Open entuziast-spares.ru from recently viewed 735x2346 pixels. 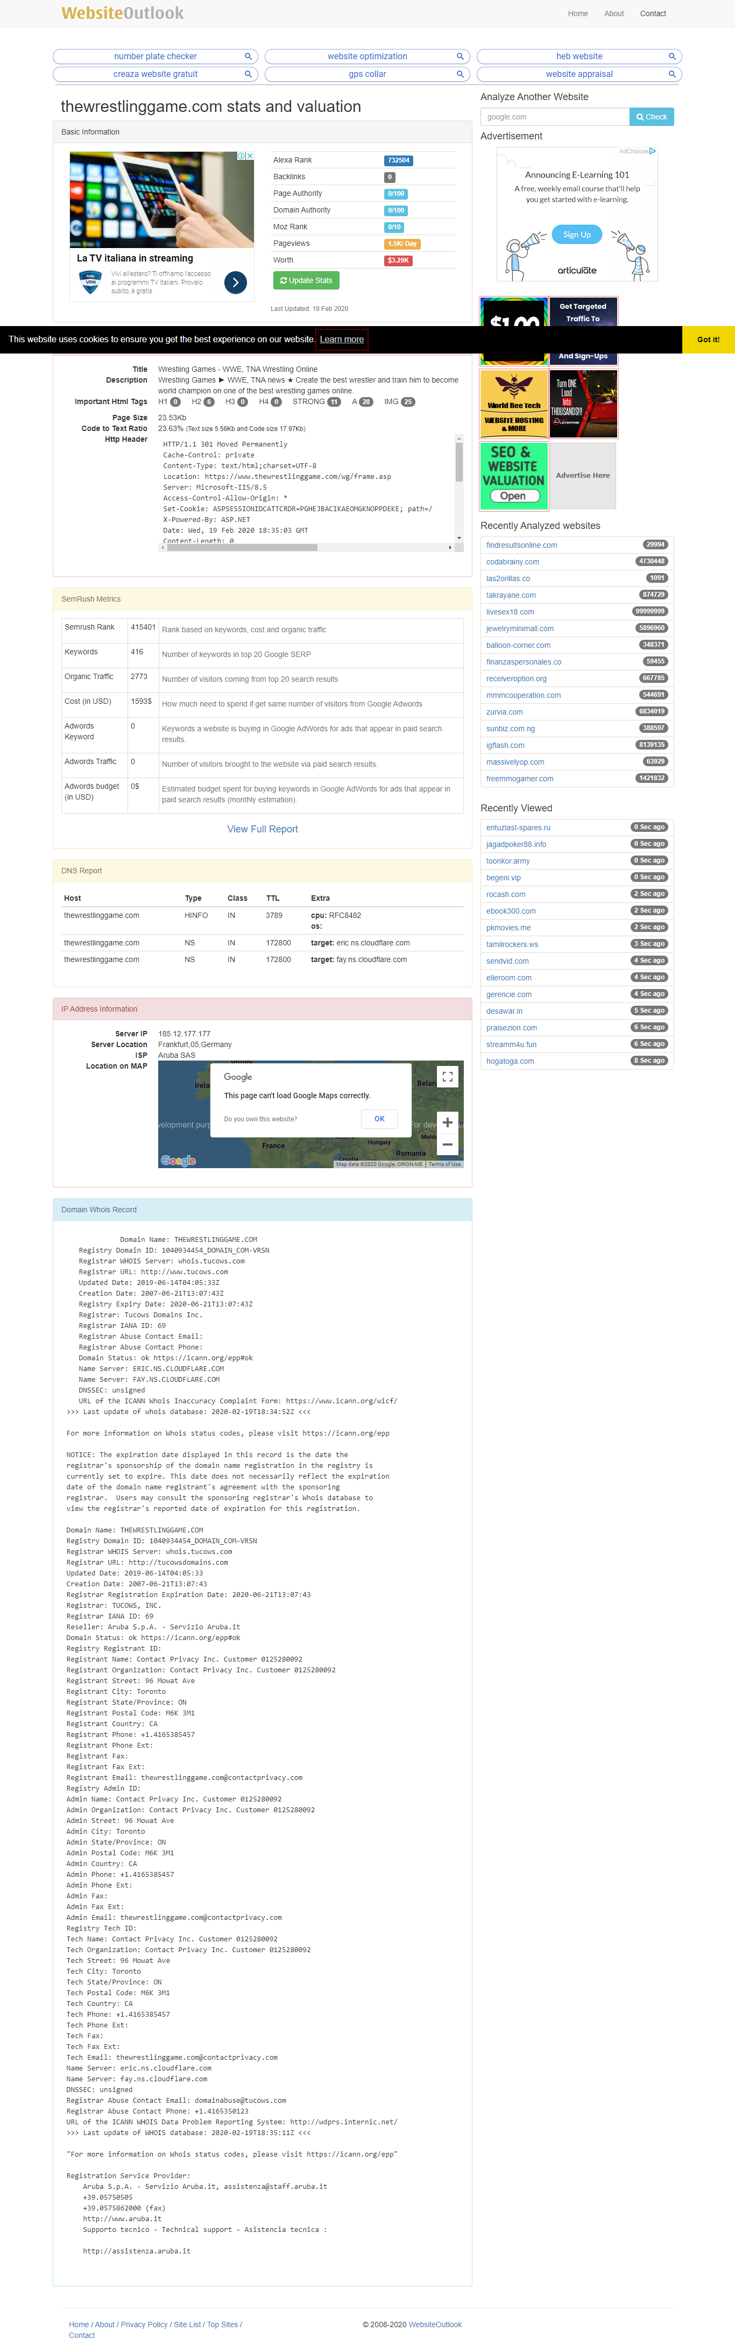tap(518, 828)
